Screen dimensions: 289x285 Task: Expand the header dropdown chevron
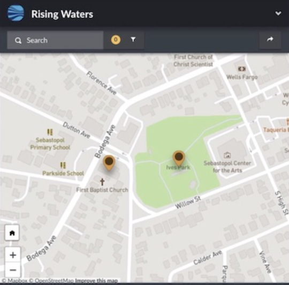click(278, 13)
